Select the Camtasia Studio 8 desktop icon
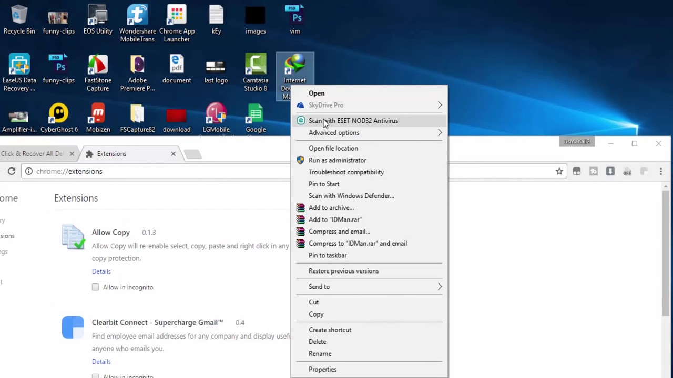This screenshot has width=673, height=378. 256,73
